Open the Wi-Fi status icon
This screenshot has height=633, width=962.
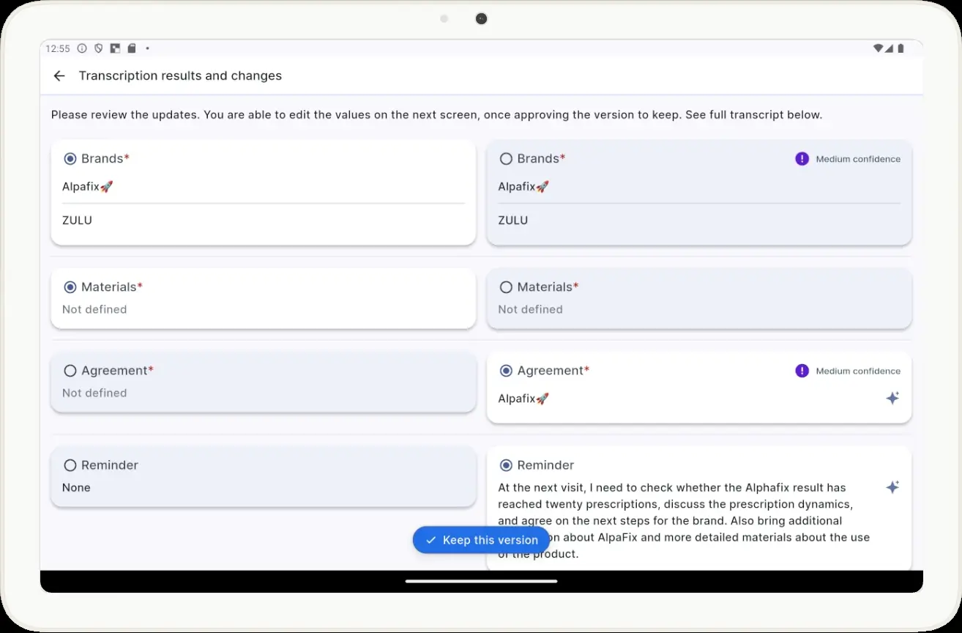pyautogui.click(x=878, y=48)
